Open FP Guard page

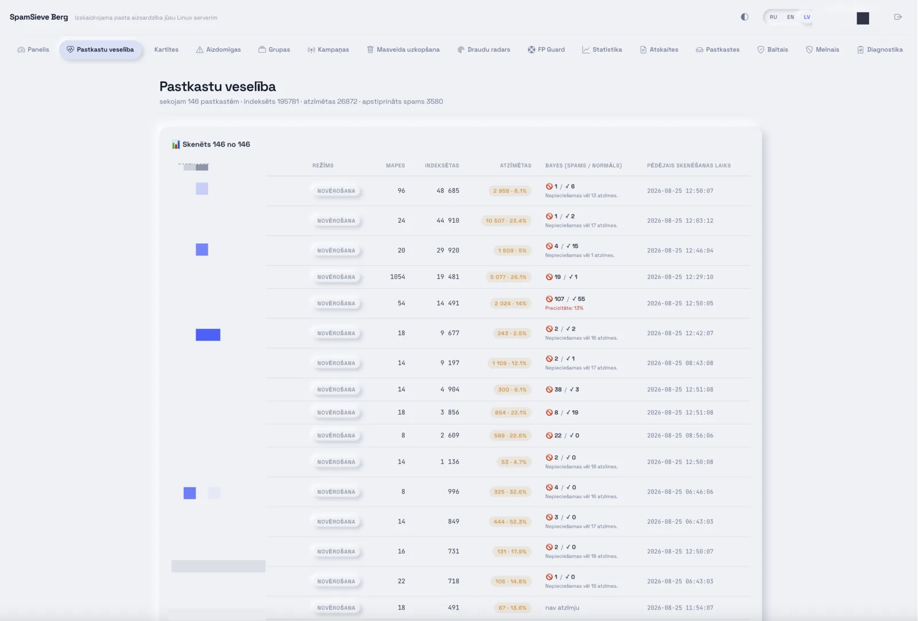pos(546,50)
